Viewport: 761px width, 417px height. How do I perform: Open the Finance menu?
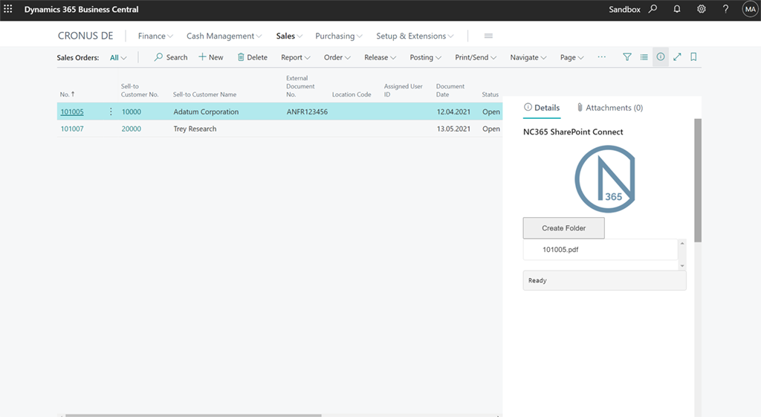(x=155, y=36)
